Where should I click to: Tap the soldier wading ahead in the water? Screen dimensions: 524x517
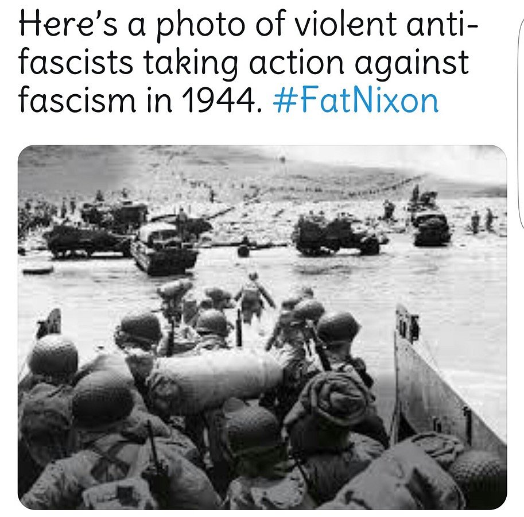tap(253, 296)
